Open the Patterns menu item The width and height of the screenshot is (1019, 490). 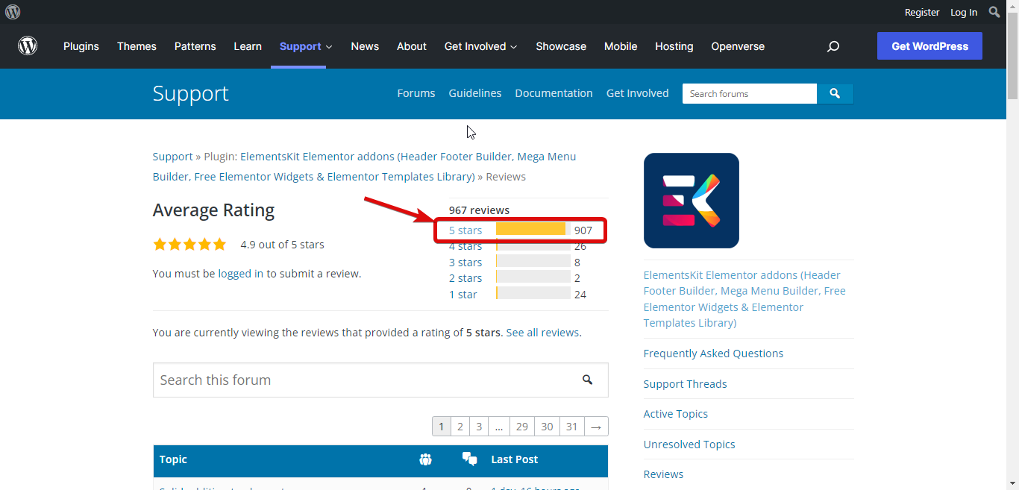(195, 46)
